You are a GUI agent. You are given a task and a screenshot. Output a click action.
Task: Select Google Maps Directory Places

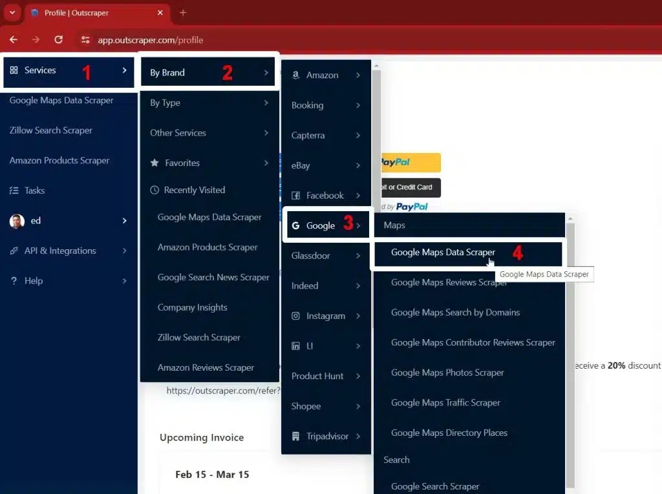469,433
